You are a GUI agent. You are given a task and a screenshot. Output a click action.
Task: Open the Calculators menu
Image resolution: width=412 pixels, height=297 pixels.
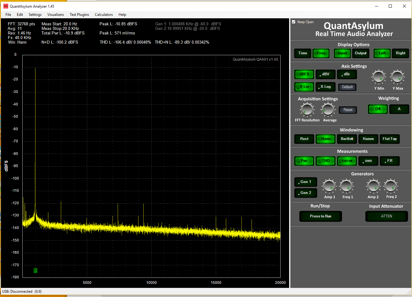point(104,15)
